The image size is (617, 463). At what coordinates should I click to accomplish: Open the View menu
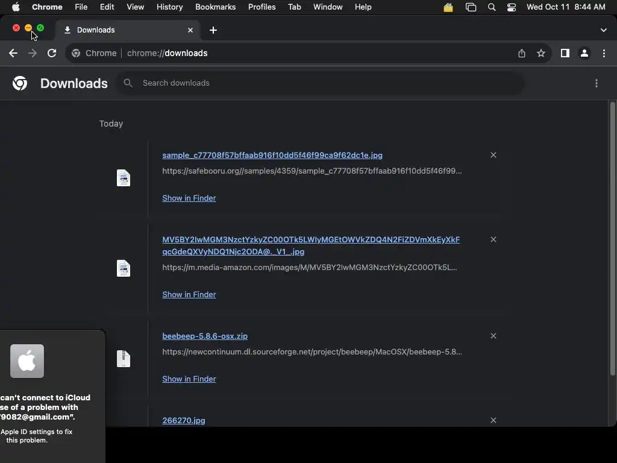click(136, 7)
